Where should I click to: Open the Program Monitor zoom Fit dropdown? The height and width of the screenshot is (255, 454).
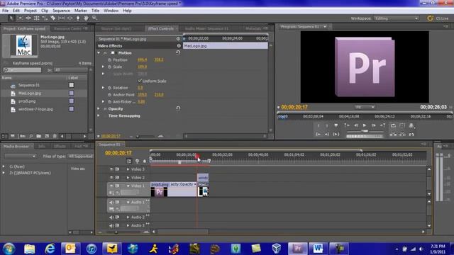coord(365,107)
